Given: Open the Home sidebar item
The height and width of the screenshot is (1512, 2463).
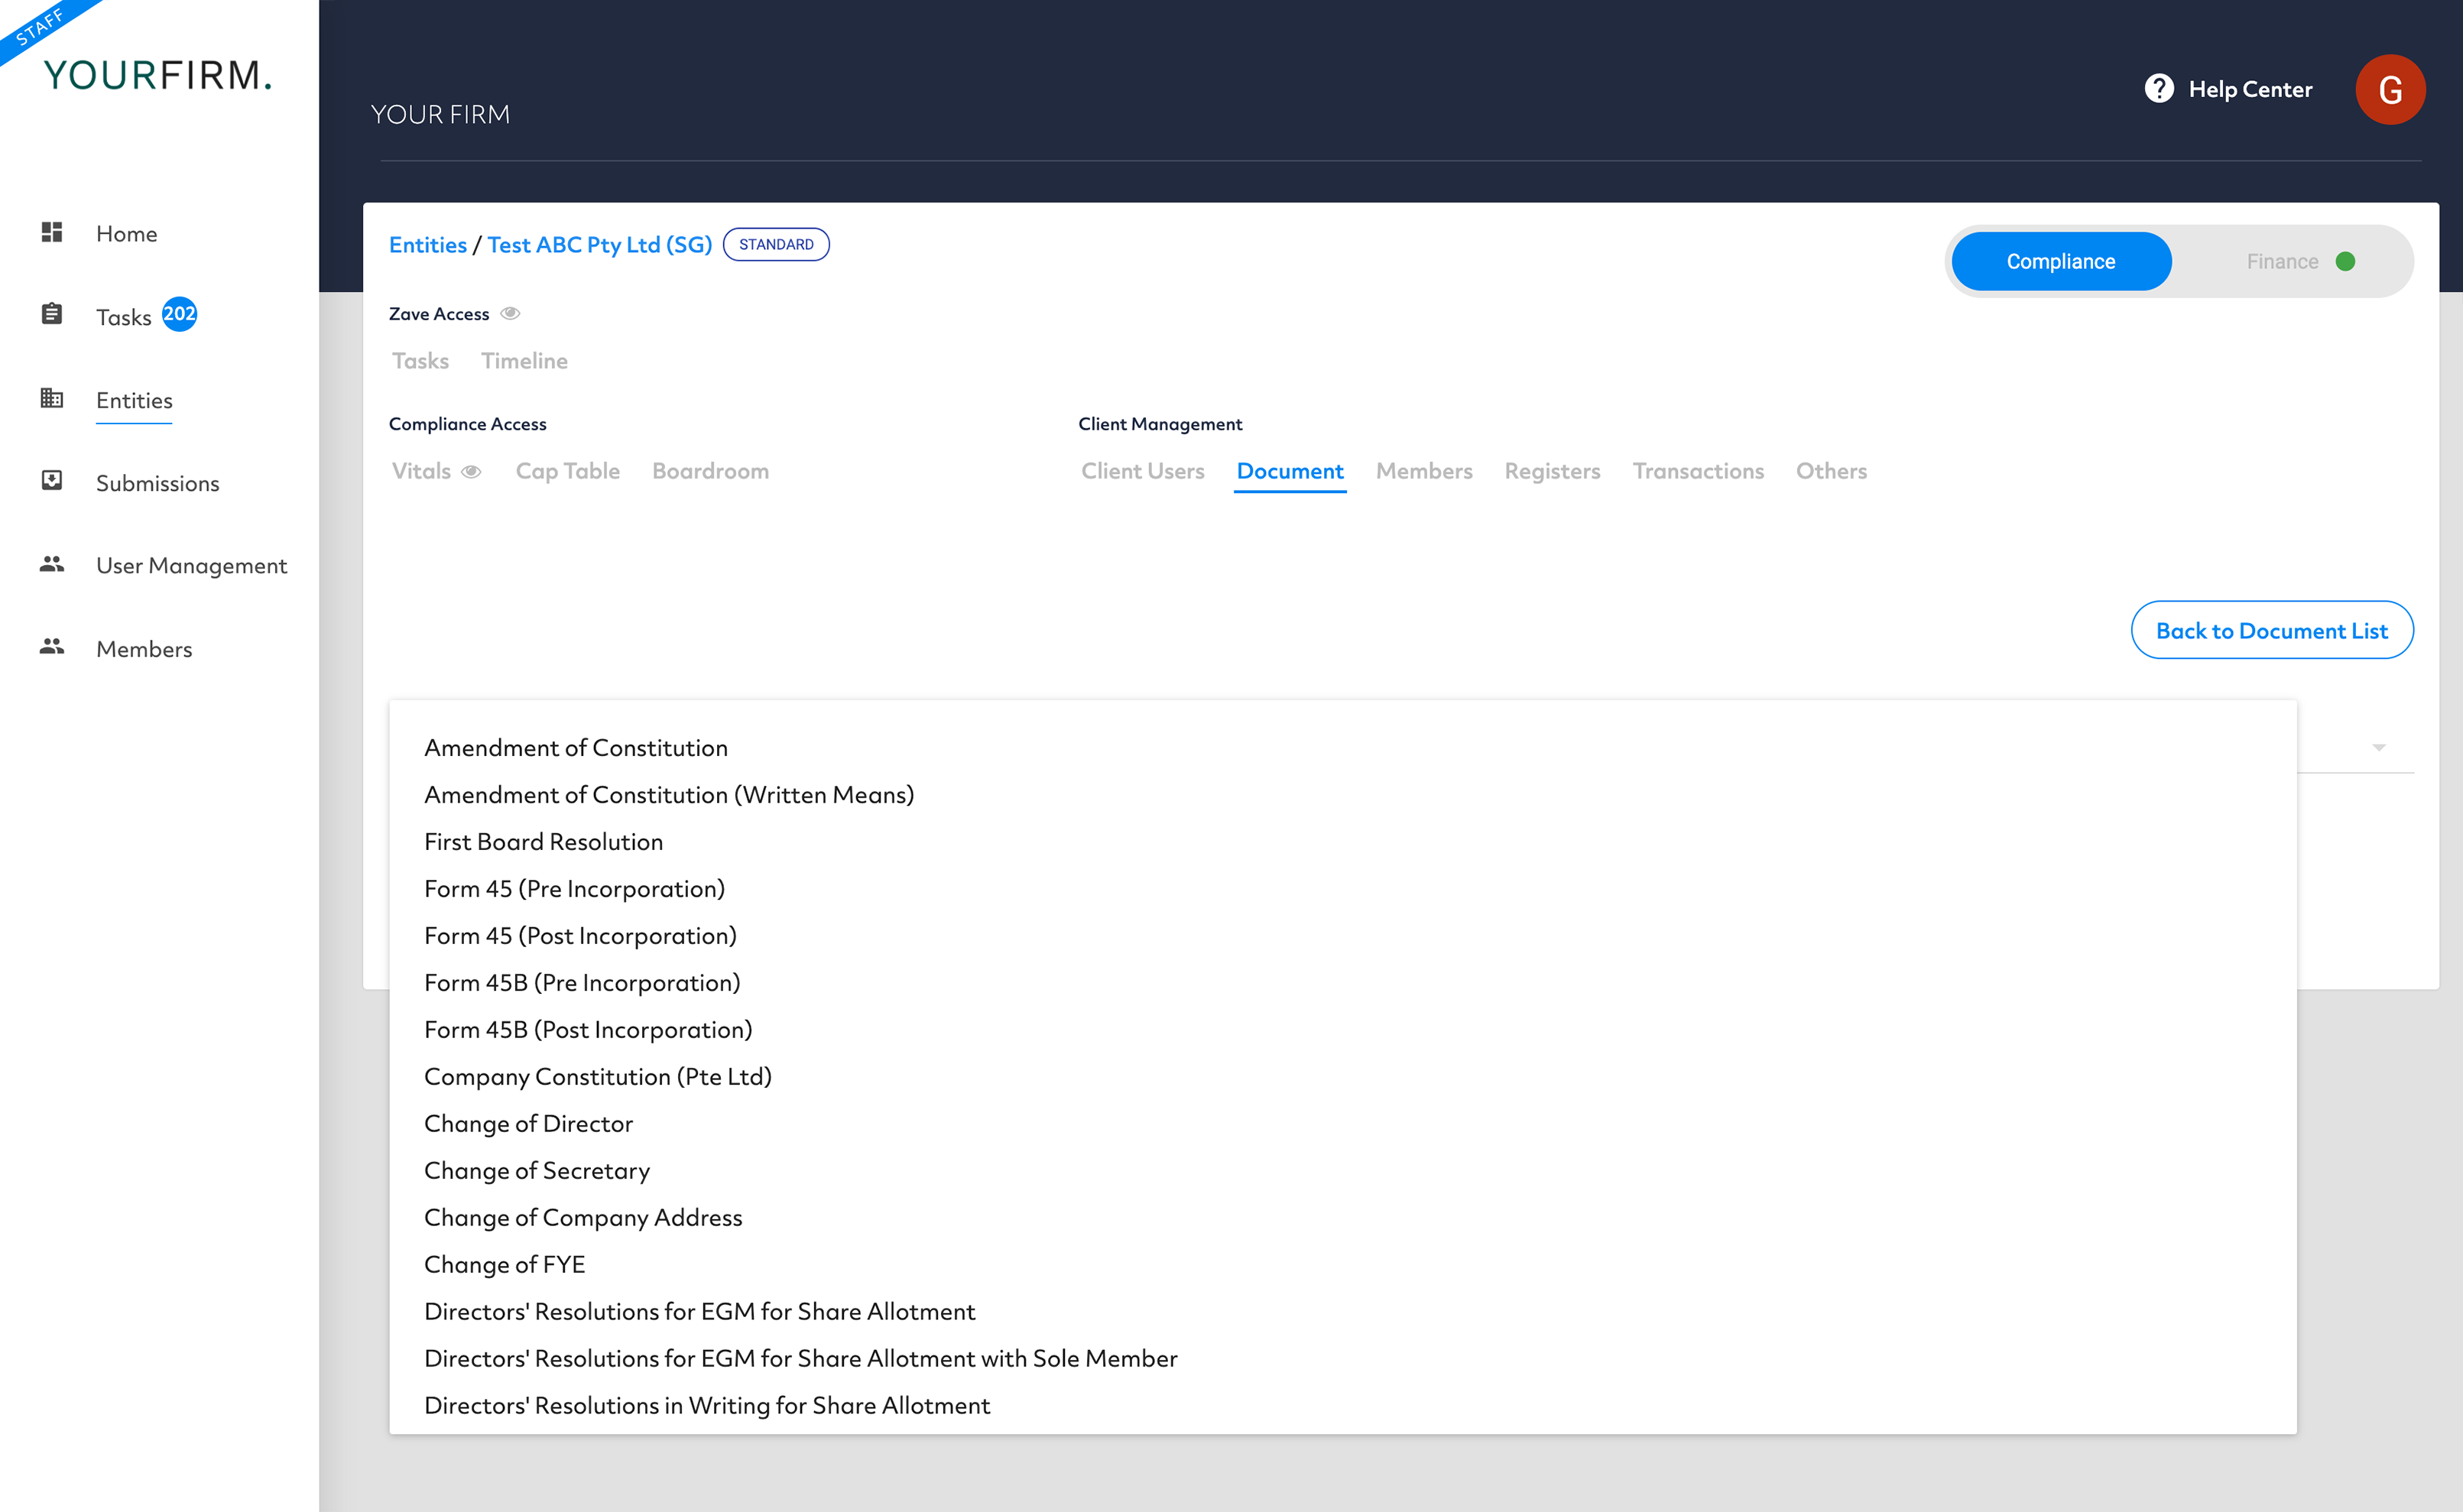Looking at the screenshot, I should click(127, 234).
